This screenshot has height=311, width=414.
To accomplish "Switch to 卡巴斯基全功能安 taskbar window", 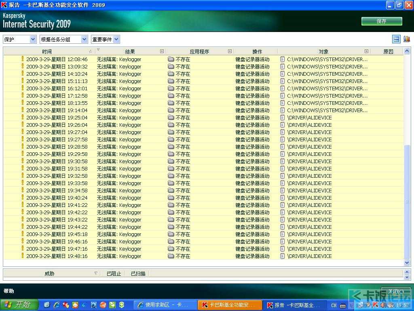I will point(230,305).
